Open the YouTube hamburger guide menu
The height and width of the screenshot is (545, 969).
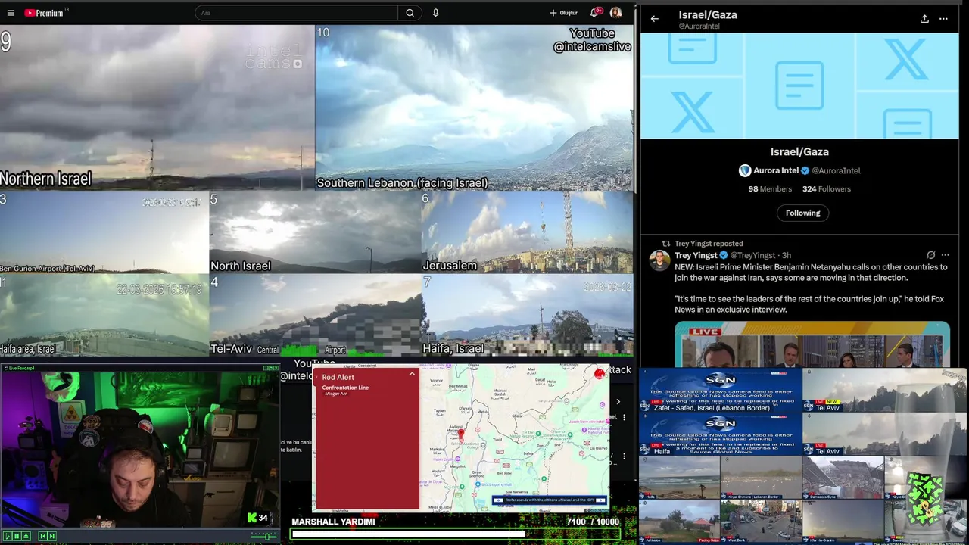click(11, 13)
